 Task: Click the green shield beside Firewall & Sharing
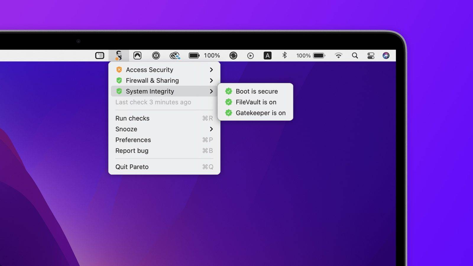point(119,80)
